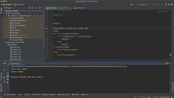Rerun program in Run panel
This screenshot has height=98, width=174.
[x=4, y=67]
